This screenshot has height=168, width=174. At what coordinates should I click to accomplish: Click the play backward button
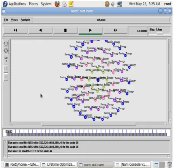(40, 30)
